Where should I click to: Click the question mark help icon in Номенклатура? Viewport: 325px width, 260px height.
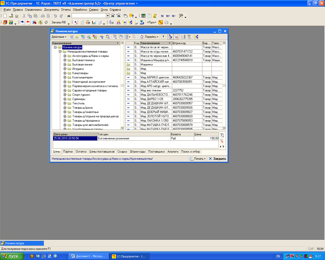click(163, 37)
